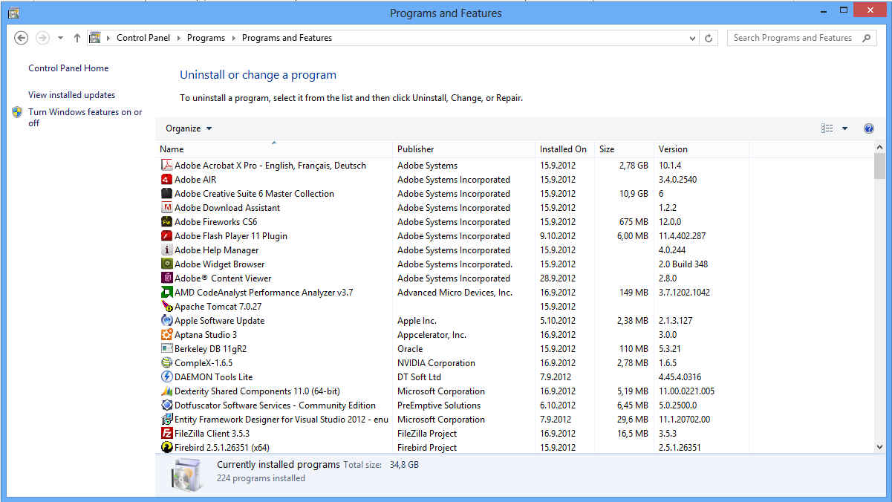This screenshot has width=892, height=502.
Task: Select Apache Tomcat 7.0.27 entry
Action: click(x=218, y=307)
